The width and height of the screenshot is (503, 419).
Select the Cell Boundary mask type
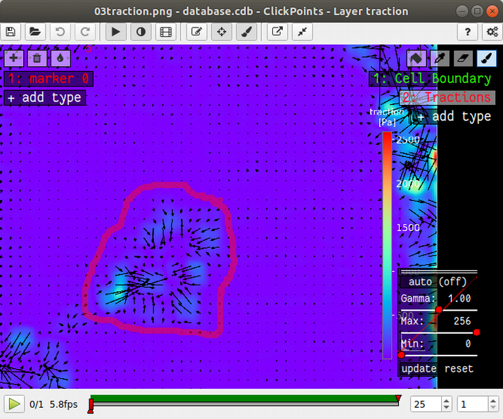[x=431, y=79]
